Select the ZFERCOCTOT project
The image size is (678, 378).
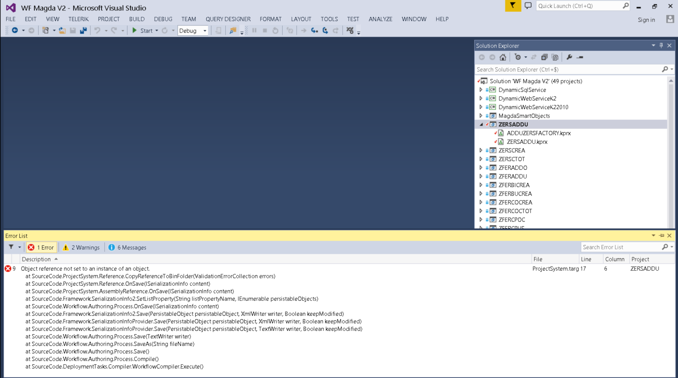click(x=515, y=211)
